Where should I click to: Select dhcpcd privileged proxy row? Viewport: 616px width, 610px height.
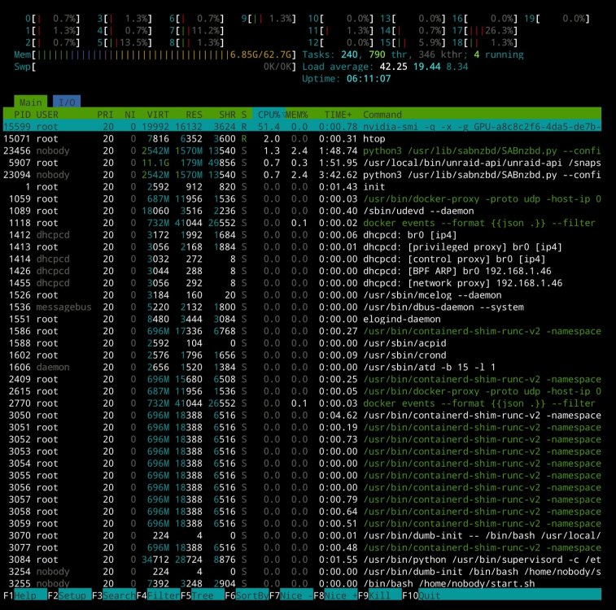click(x=302, y=247)
